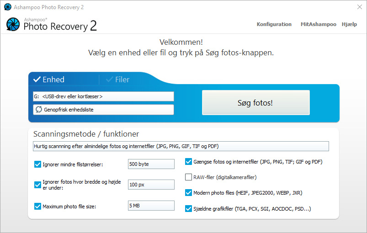Open the MitAshampoo link
The image size is (367, 233).
318,24
